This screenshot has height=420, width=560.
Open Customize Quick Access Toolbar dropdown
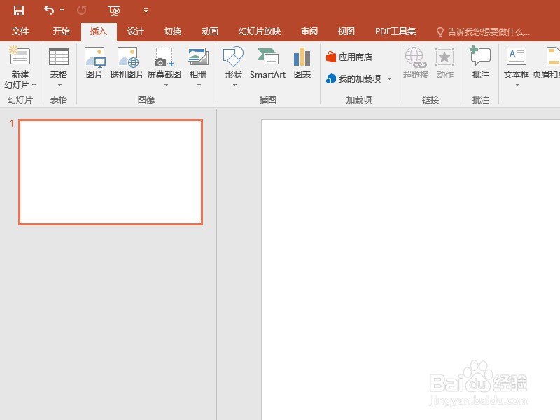pos(146,10)
